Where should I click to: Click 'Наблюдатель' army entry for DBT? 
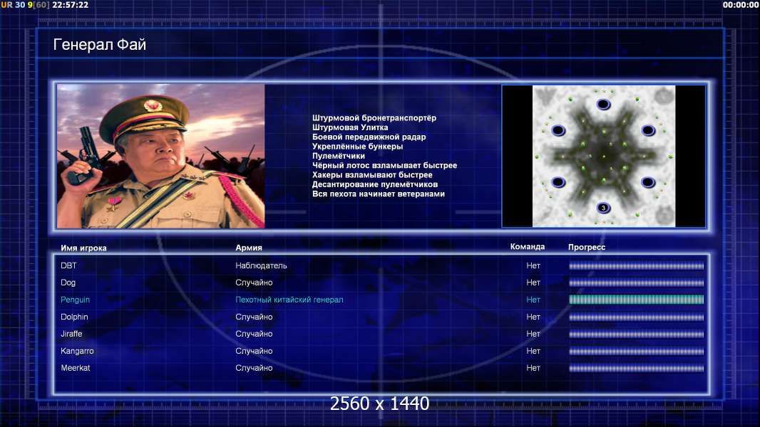[261, 265]
